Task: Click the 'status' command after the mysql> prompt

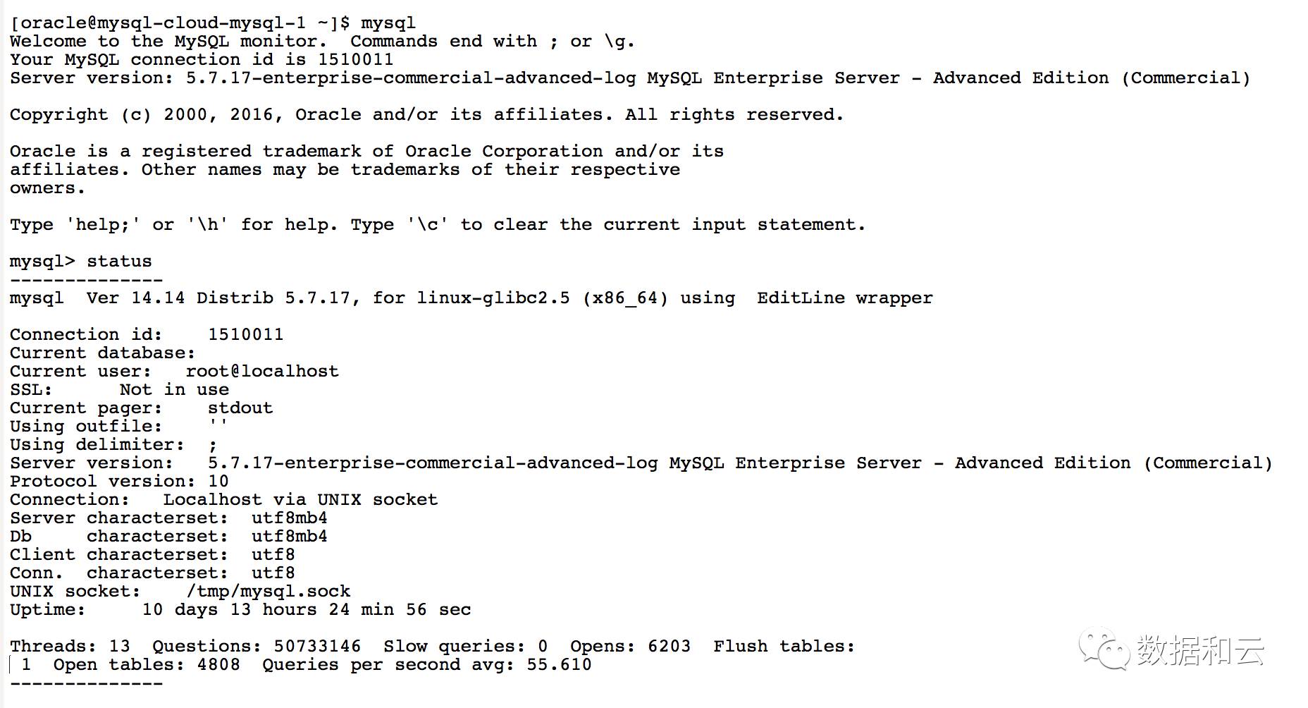Action: point(119,262)
